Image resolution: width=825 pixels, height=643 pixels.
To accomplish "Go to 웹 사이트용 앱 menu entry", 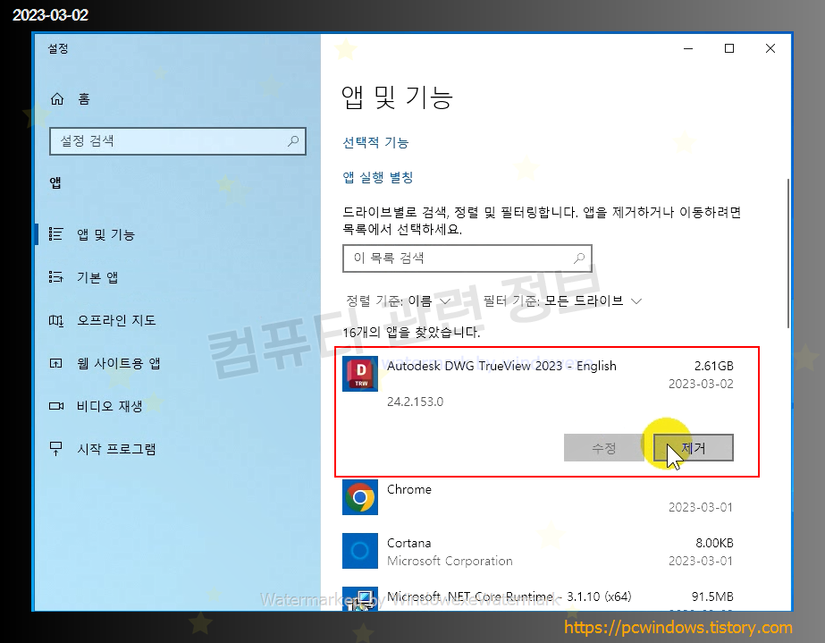I will point(118,363).
